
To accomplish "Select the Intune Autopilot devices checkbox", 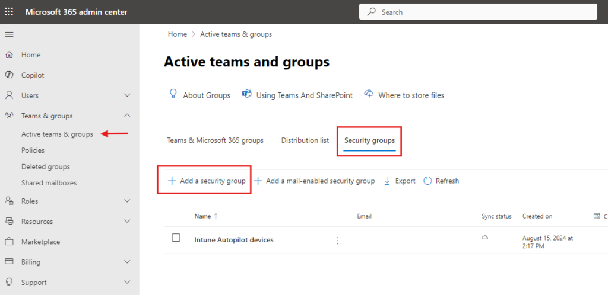I will (x=176, y=238).
